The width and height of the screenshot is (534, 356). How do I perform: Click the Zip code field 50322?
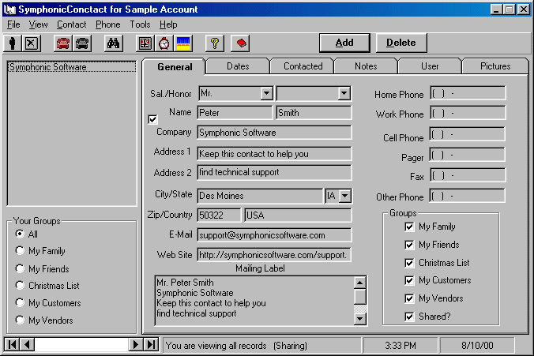[219, 215]
